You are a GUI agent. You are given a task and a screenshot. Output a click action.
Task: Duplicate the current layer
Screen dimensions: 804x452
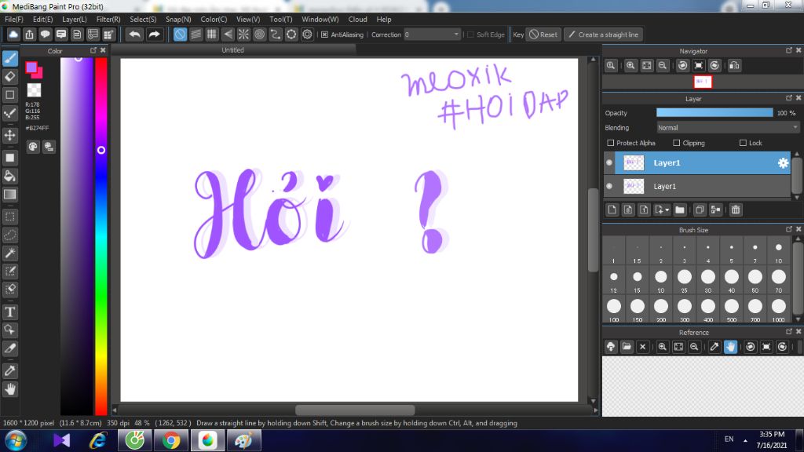[700, 210]
